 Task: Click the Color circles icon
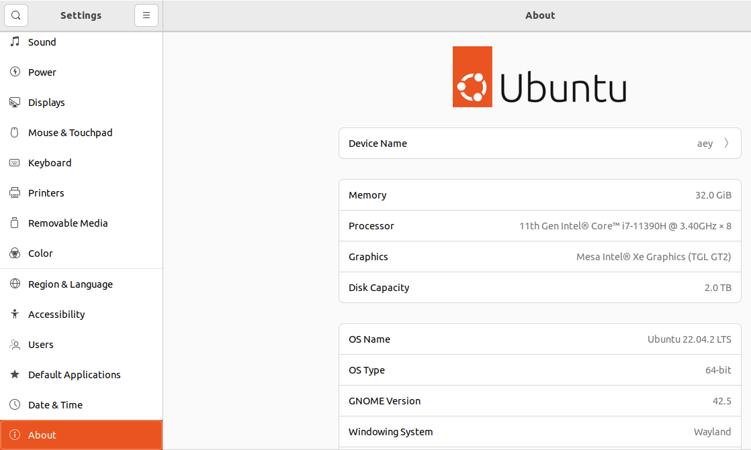pyautogui.click(x=15, y=253)
